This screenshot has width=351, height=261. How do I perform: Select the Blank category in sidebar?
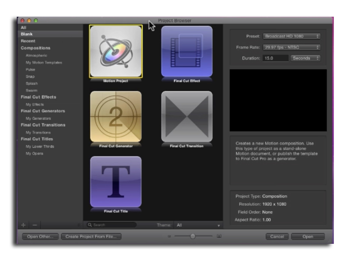tap(50, 34)
